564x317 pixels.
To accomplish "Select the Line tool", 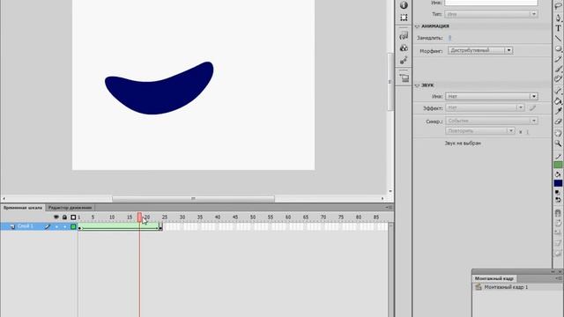I will 558,38.
